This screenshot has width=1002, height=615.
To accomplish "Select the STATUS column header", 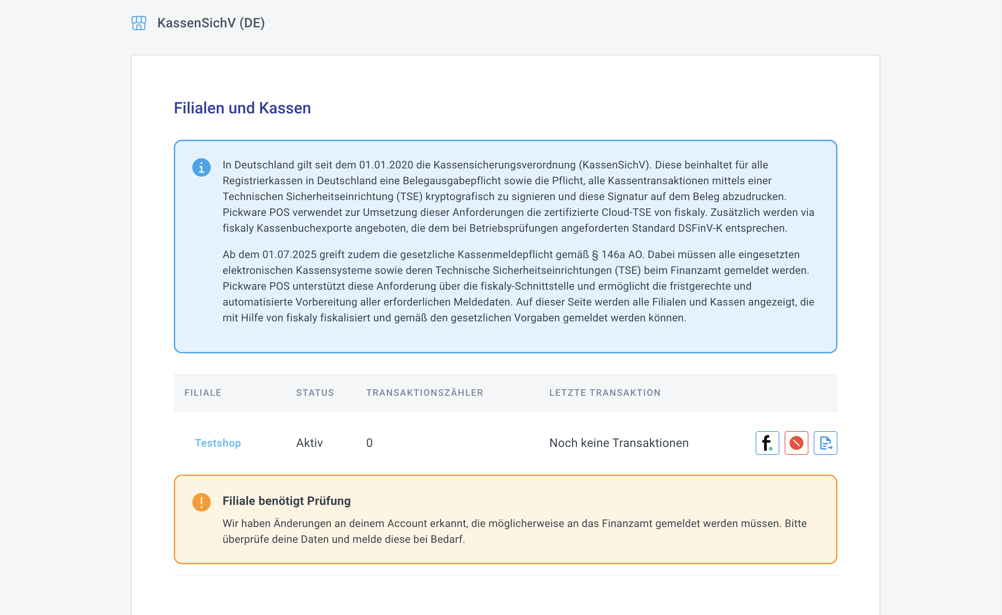I will pos(315,393).
